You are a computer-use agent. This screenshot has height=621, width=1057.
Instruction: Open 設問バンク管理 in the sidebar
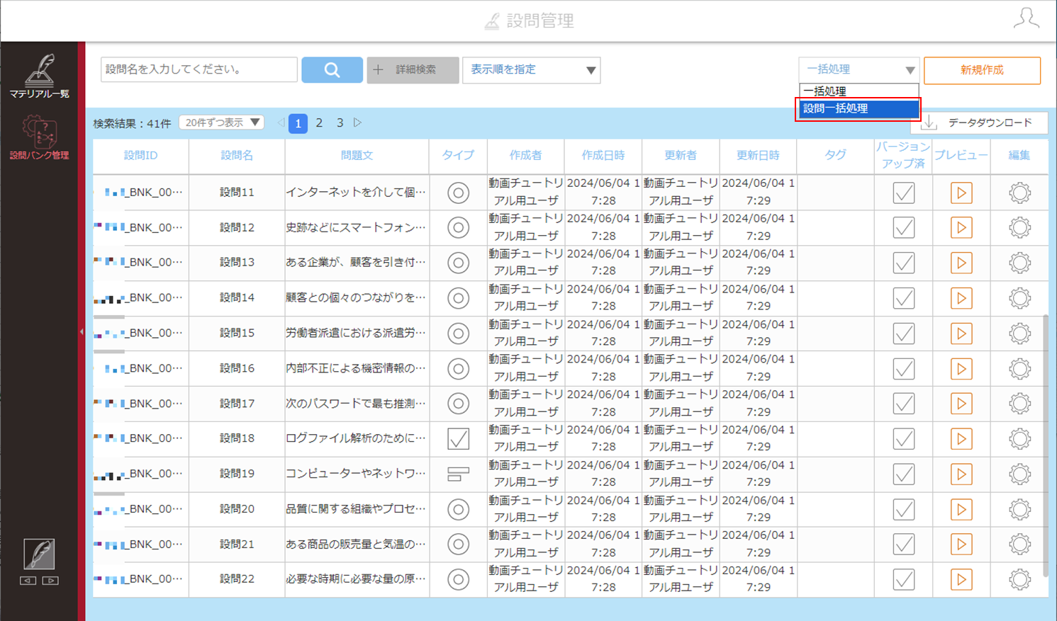click(39, 137)
